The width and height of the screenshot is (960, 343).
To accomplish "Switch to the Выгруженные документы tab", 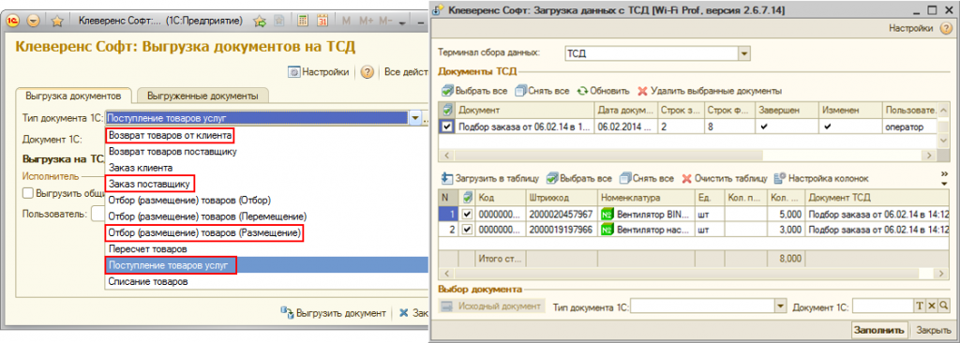I will click(x=203, y=97).
